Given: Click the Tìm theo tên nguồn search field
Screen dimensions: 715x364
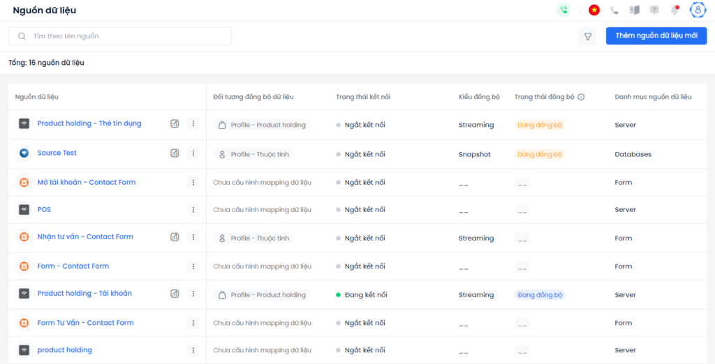Looking at the screenshot, I should 120,36.
